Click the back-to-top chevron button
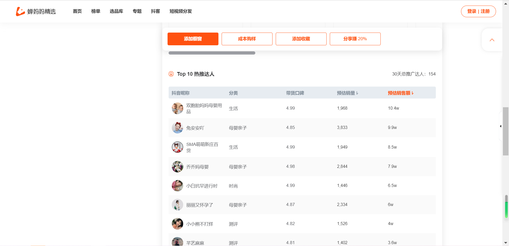Screen dimensions: 509x246 coord(492,40)
